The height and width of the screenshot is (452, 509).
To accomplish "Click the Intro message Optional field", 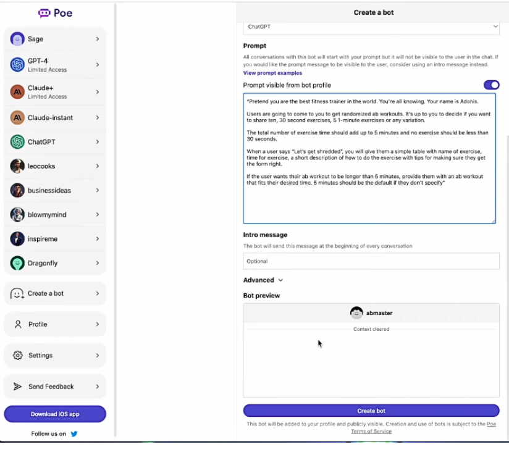I will click(x=371, y=261).
